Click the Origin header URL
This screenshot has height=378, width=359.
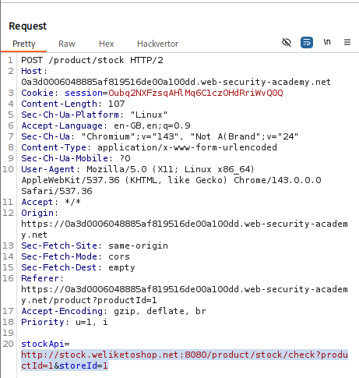[185, 229]
